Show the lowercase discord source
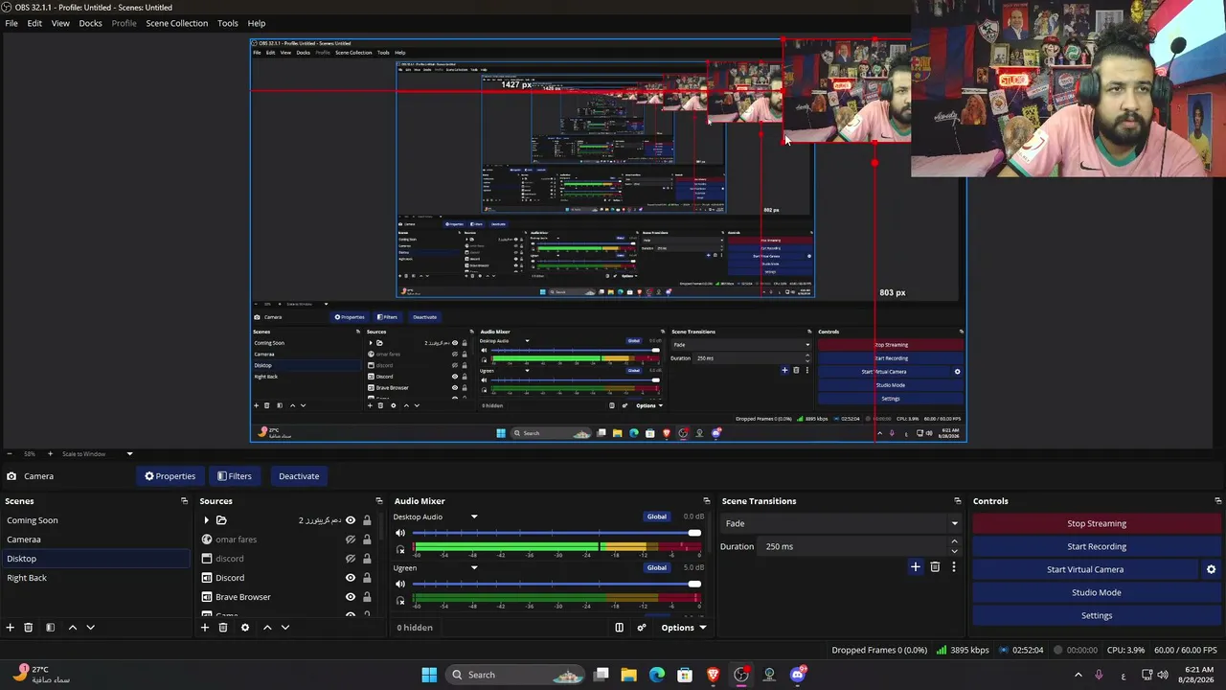The width and height of the screenshot is (1226, 690). (x=351, y=559)
